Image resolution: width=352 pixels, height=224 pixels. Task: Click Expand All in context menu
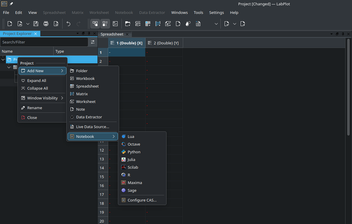(37, 81)
